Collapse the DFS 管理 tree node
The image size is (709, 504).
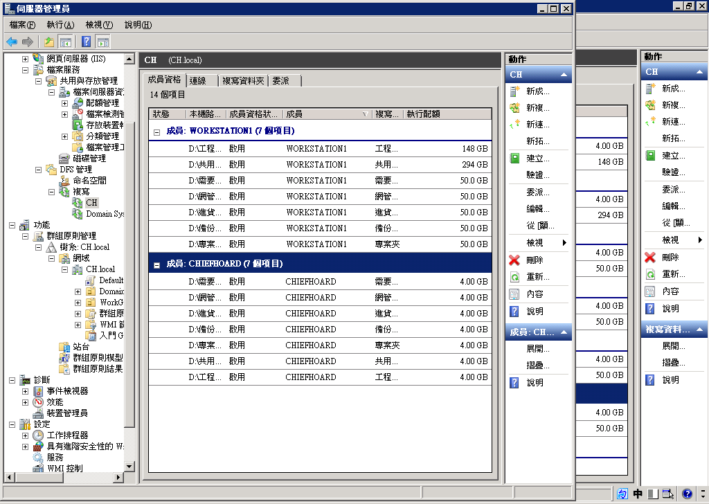click(x=39, y=170)
